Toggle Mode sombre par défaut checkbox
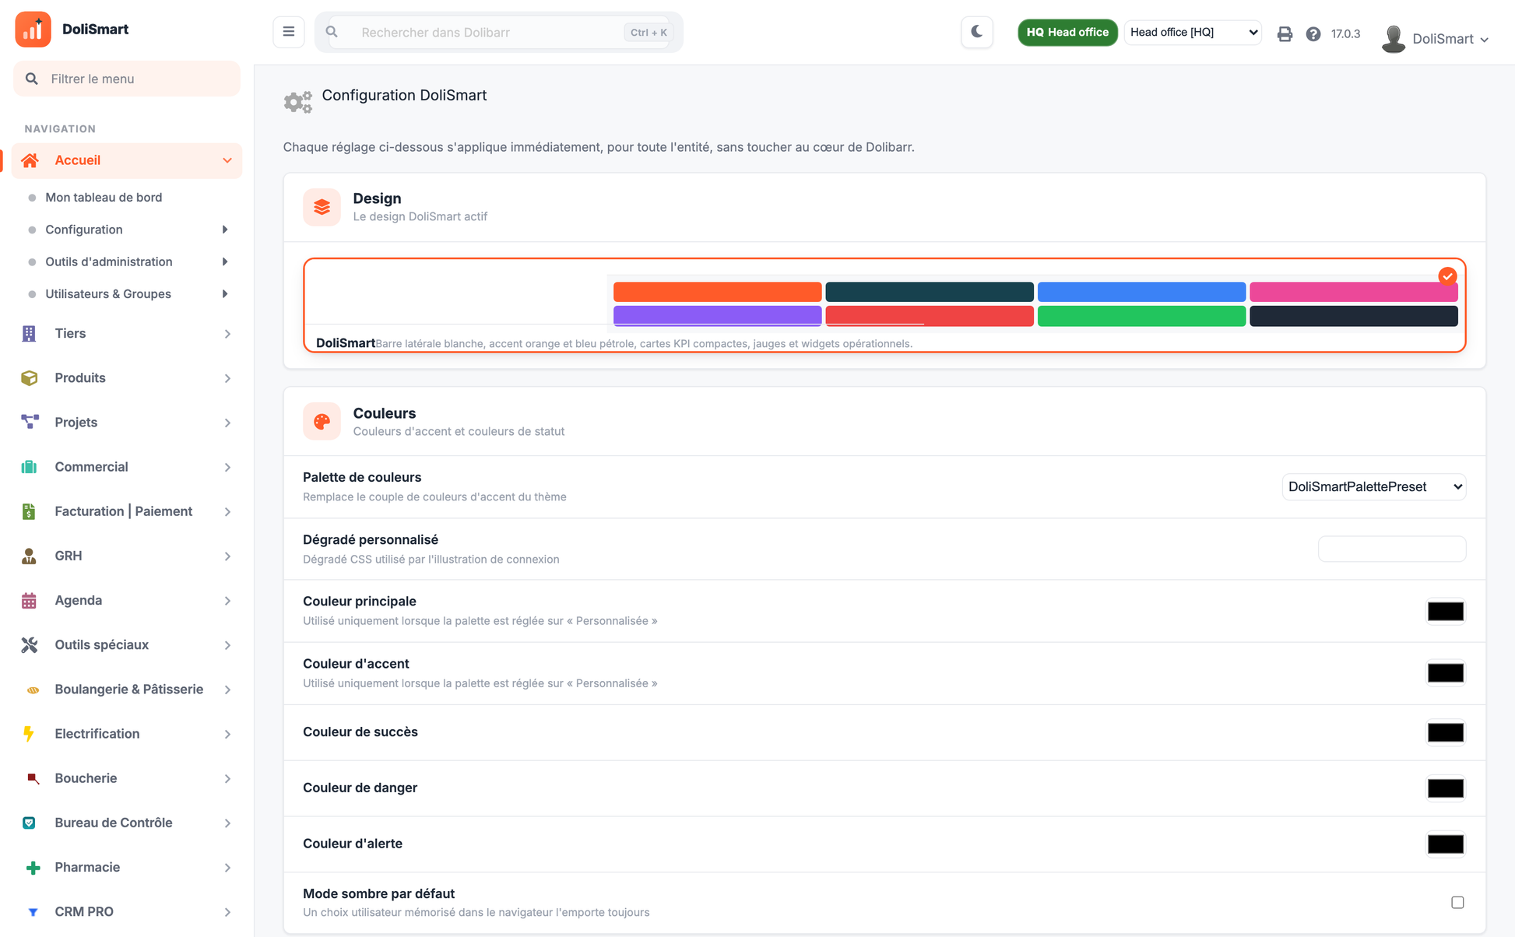Image resolution: width=1515 pixels, height=937 pixels. click(x=1457, y=903)
